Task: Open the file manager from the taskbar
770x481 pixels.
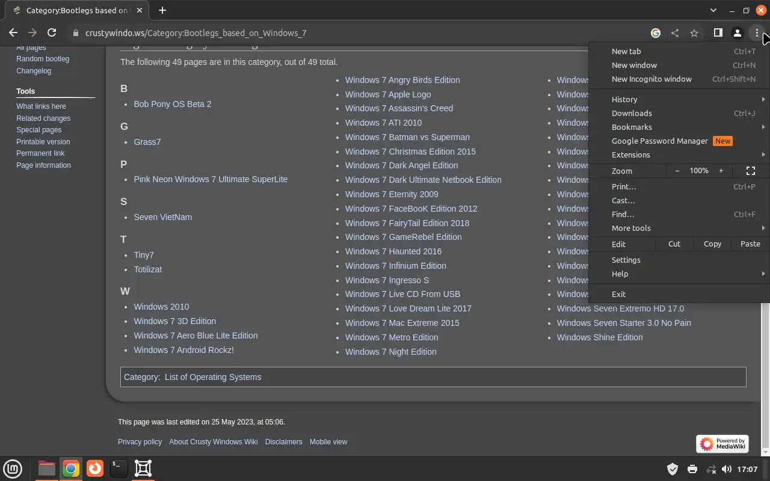Action: pyautogui.click(x=46, y=468)
